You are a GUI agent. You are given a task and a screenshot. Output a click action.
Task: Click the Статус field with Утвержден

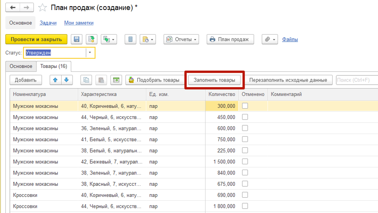55,53
